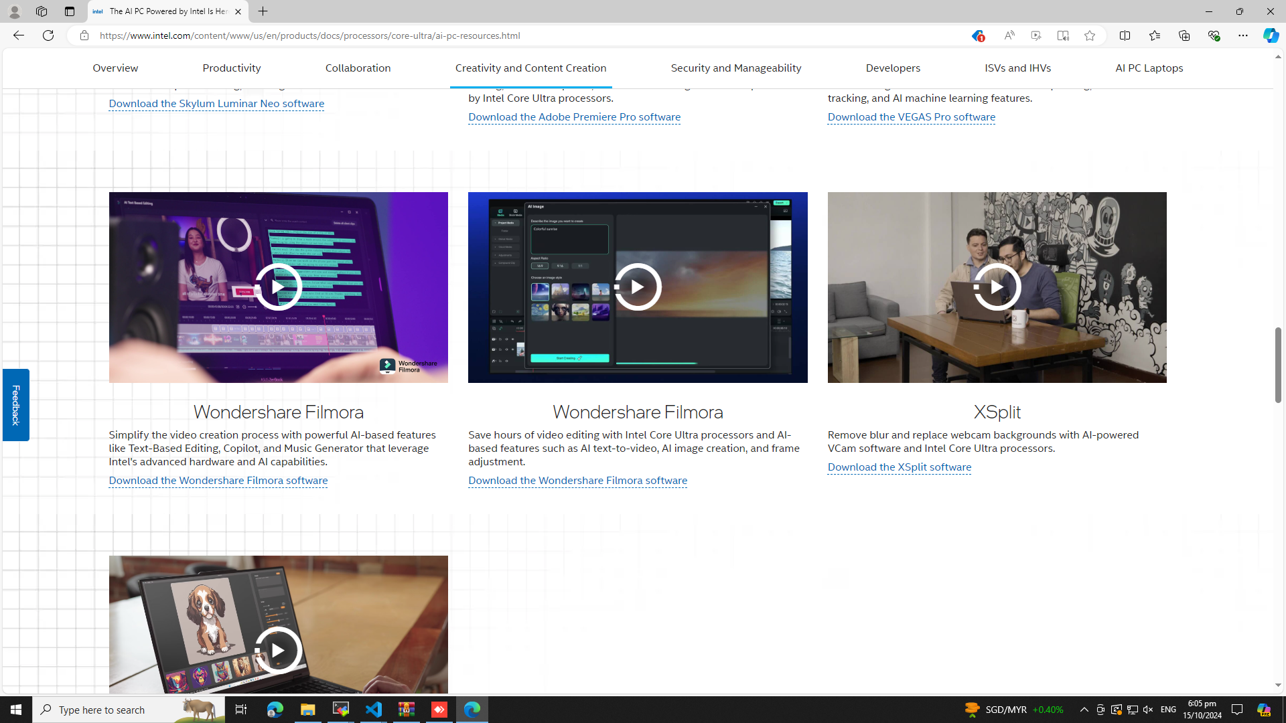Open Filmora download link under Text-Based Editing description
This screenshot has height=723, width=1286.
[x=218, y=480]
